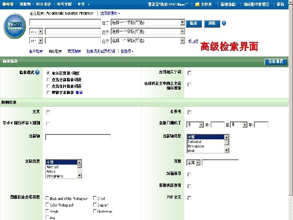Select Boolean/phrase search mode radio
The width and height of the screenshot is (293, 220).
coord(48,73)
